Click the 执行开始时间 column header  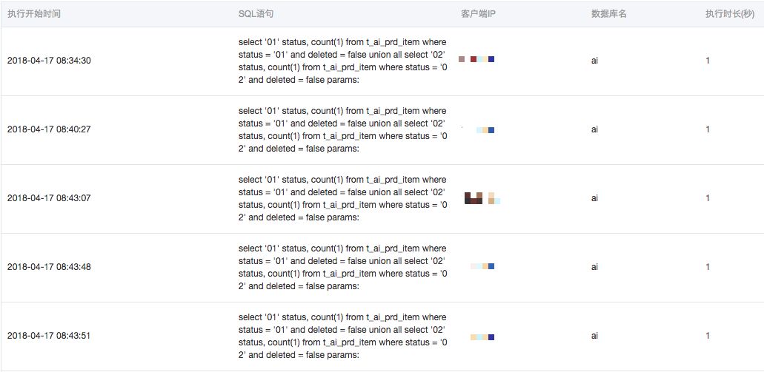(x=34, y=14)
